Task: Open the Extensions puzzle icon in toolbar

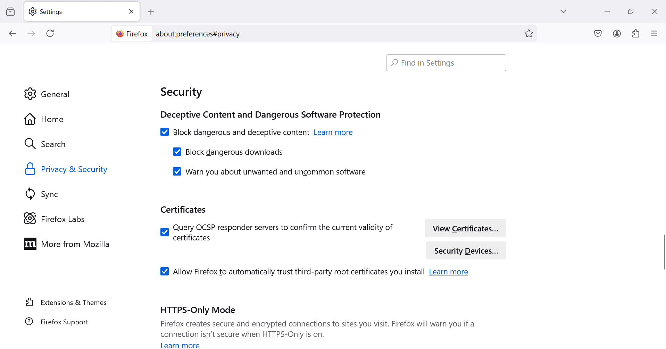Action: [x=635, y=33]
